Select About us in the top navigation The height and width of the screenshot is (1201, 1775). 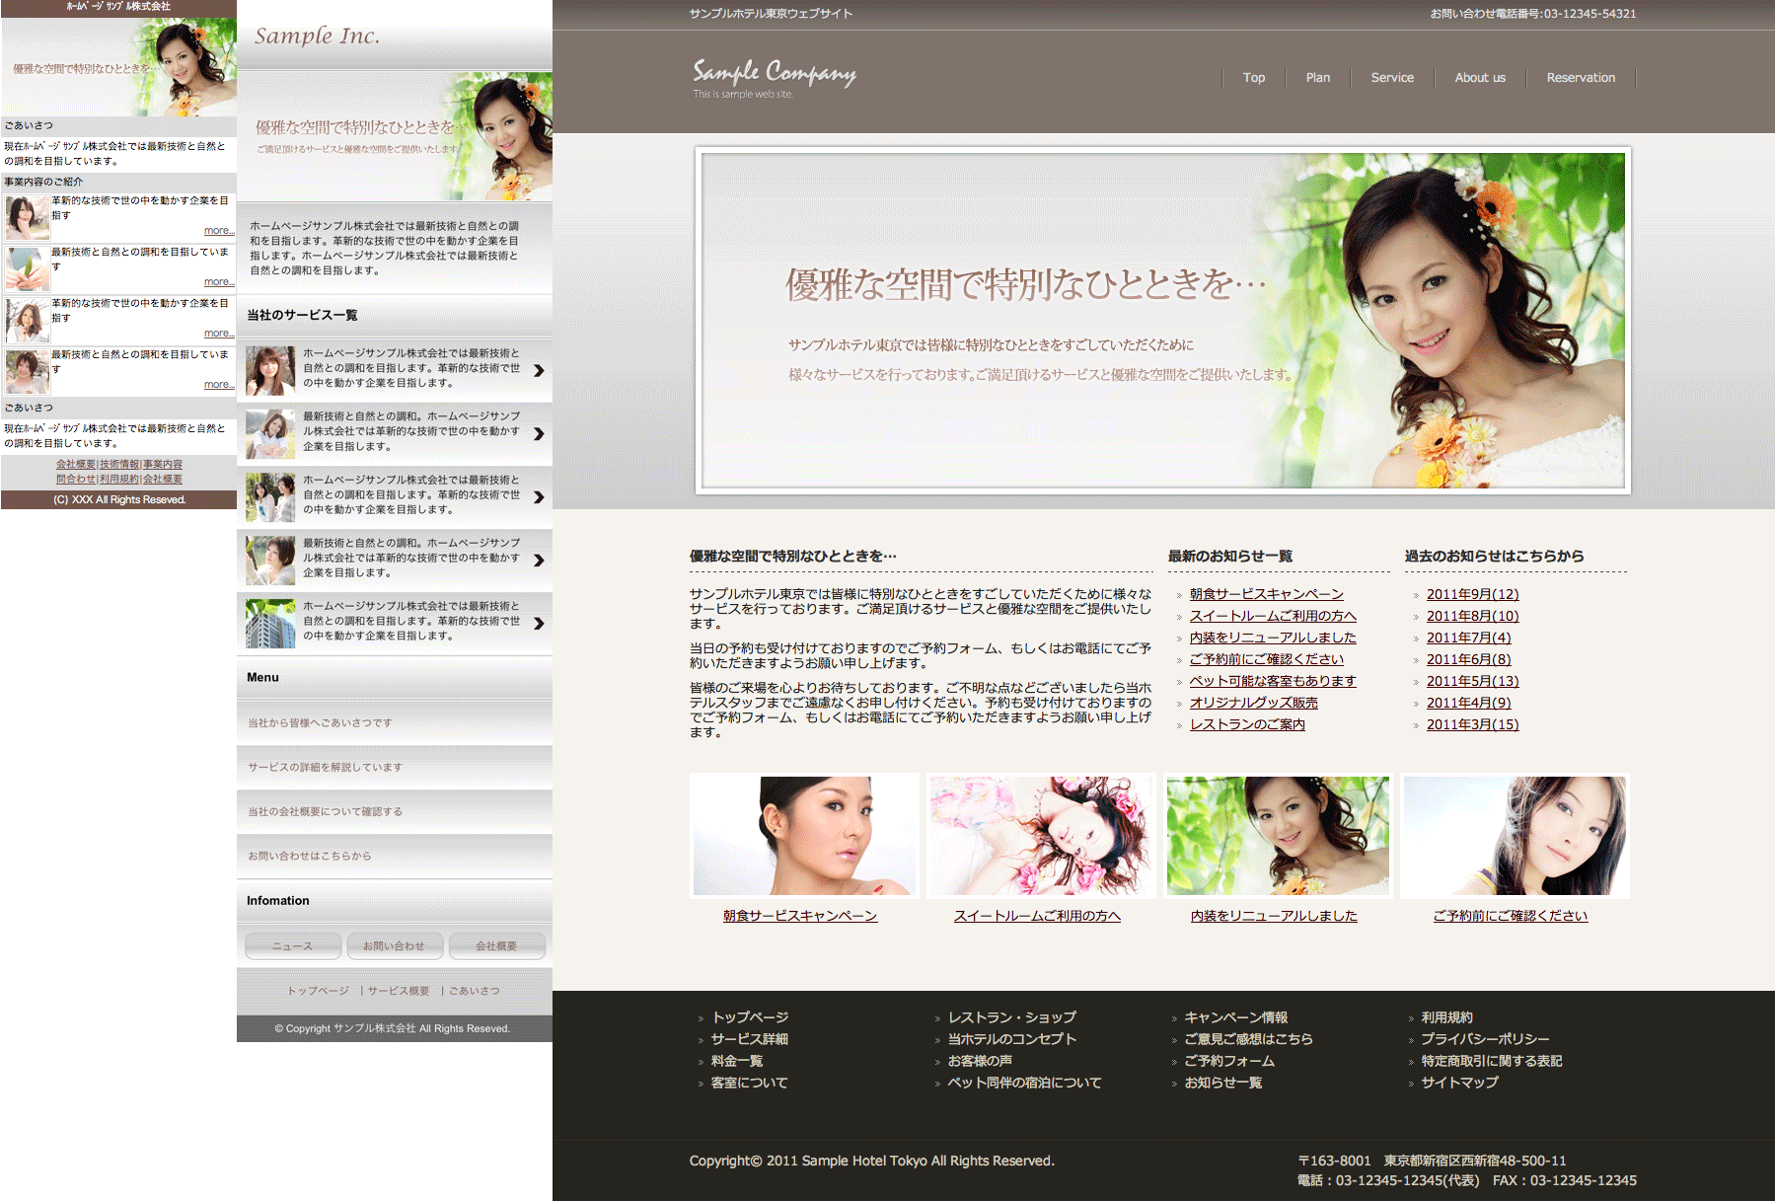pyautogui.click(x=1479, y=78)
